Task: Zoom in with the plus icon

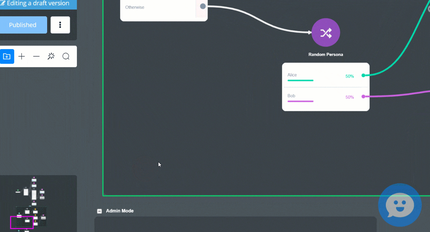Action: point(22,56)
